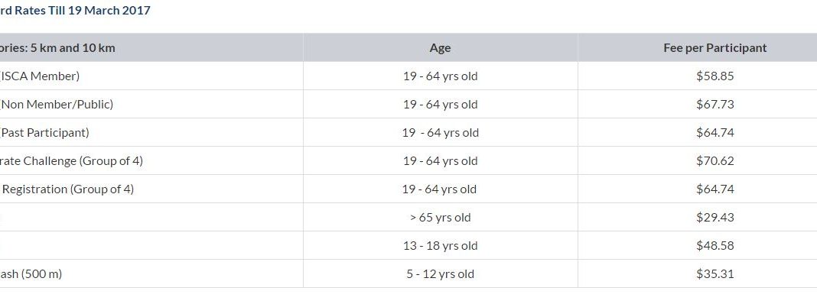Click the 'Fee per Participant' column header

[x=714, y=48]
